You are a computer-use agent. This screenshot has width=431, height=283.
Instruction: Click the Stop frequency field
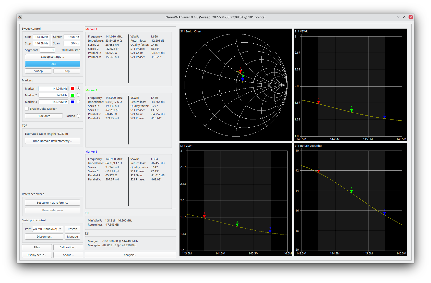41,43
